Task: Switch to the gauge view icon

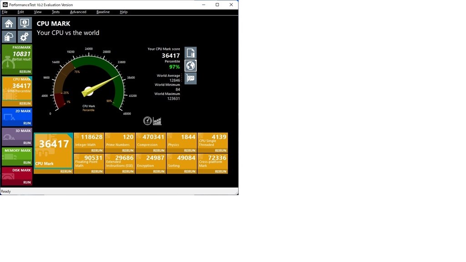Action: tap(147, 121)
